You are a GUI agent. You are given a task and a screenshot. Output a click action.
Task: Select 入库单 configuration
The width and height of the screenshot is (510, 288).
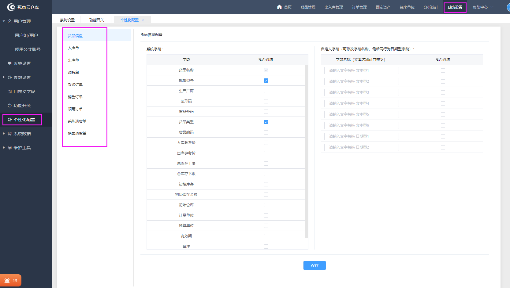click(x=73, y=48)
